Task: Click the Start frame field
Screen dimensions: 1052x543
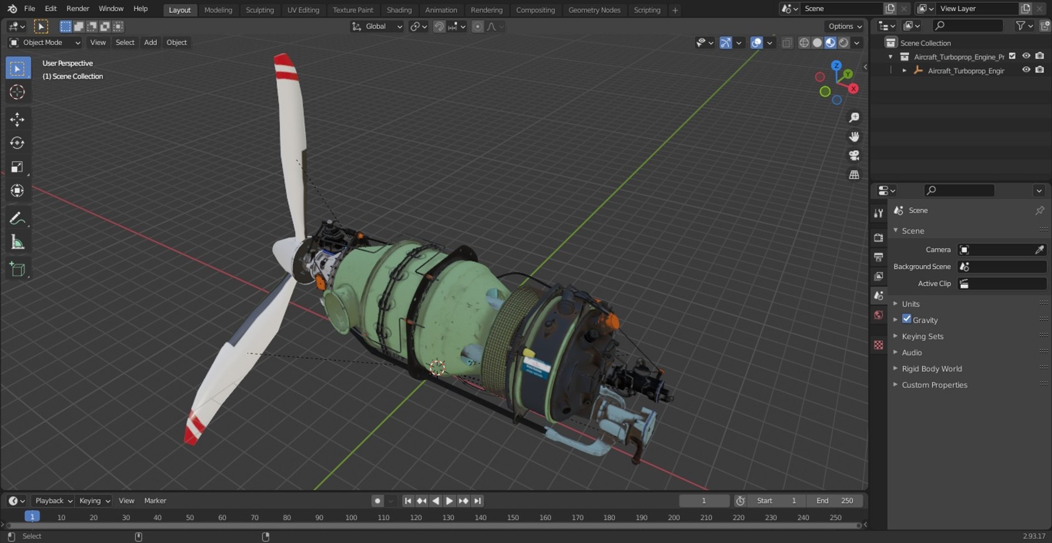Action: (x=777, y=501)
